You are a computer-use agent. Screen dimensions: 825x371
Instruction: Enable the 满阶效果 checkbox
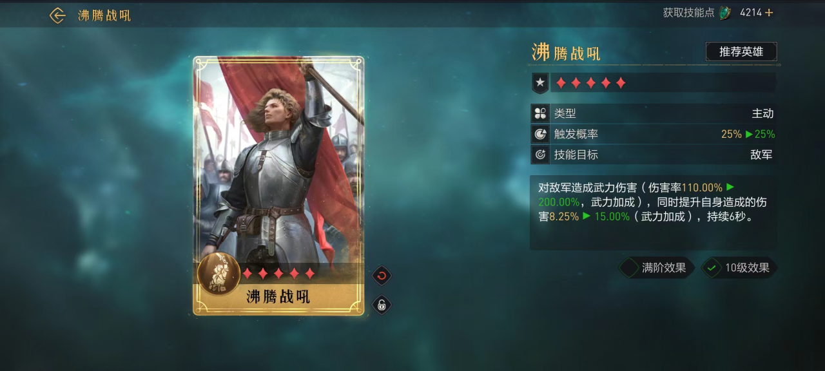629,268
